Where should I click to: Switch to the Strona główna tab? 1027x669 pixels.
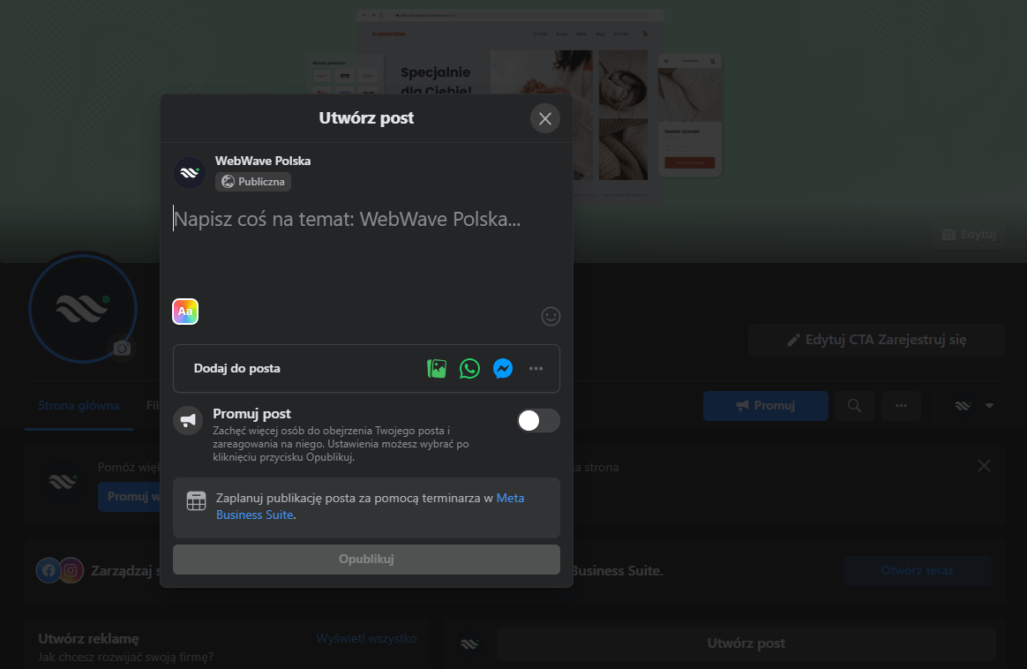[79, 406]
